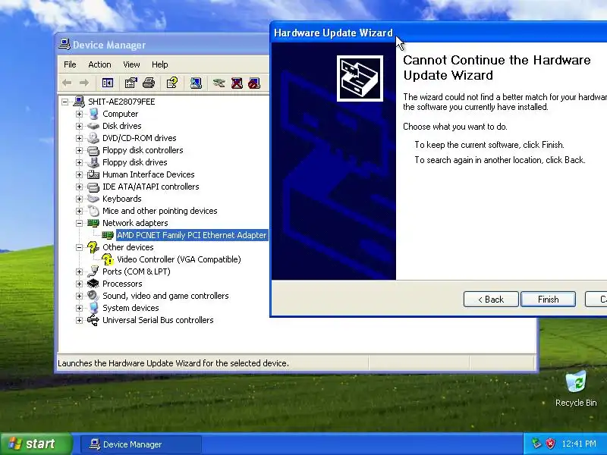Viewport: 607px width, 455px height.
Task: Select the System devices label
Action: 131,308
